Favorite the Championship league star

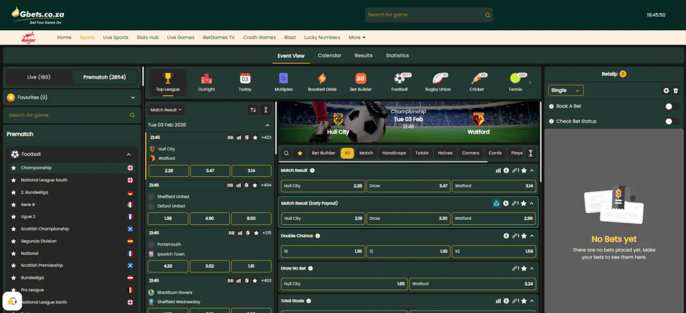point(14,168)
